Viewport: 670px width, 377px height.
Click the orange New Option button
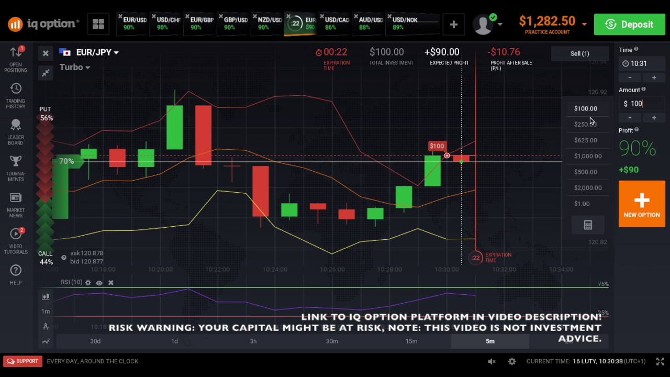(x=642, y=204)
